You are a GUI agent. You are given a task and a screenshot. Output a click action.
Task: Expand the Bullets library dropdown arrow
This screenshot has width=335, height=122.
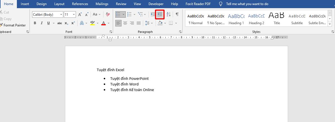click(123, 15)
